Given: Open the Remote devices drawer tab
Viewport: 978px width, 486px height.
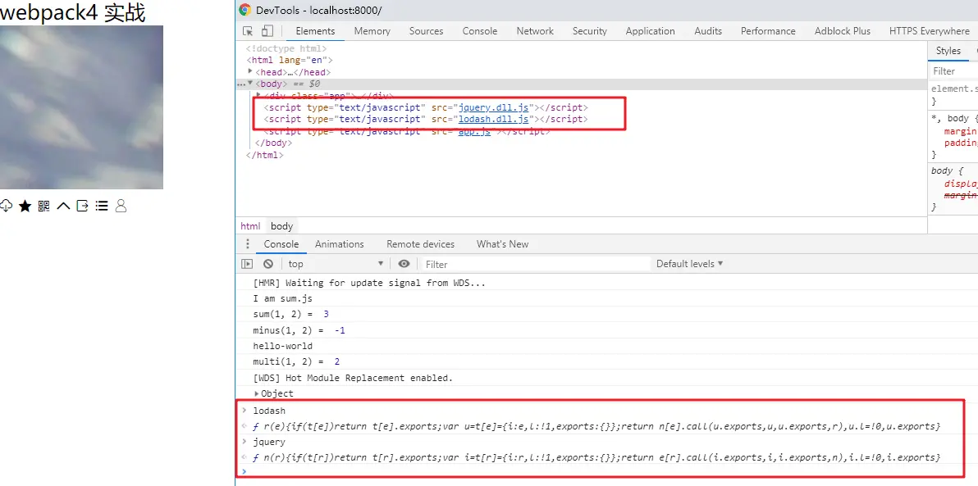Looking at the screenshot, I should point(420,244).
